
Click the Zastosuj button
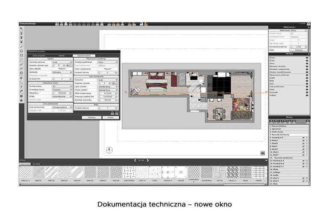91,117
